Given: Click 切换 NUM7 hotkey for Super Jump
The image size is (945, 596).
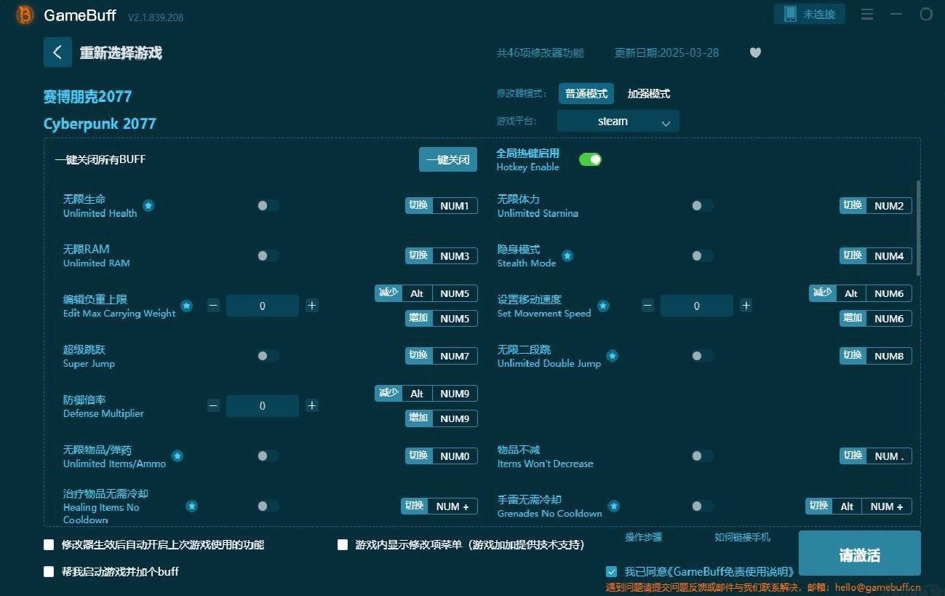Looking at the screenshot, I should (442, 356).
